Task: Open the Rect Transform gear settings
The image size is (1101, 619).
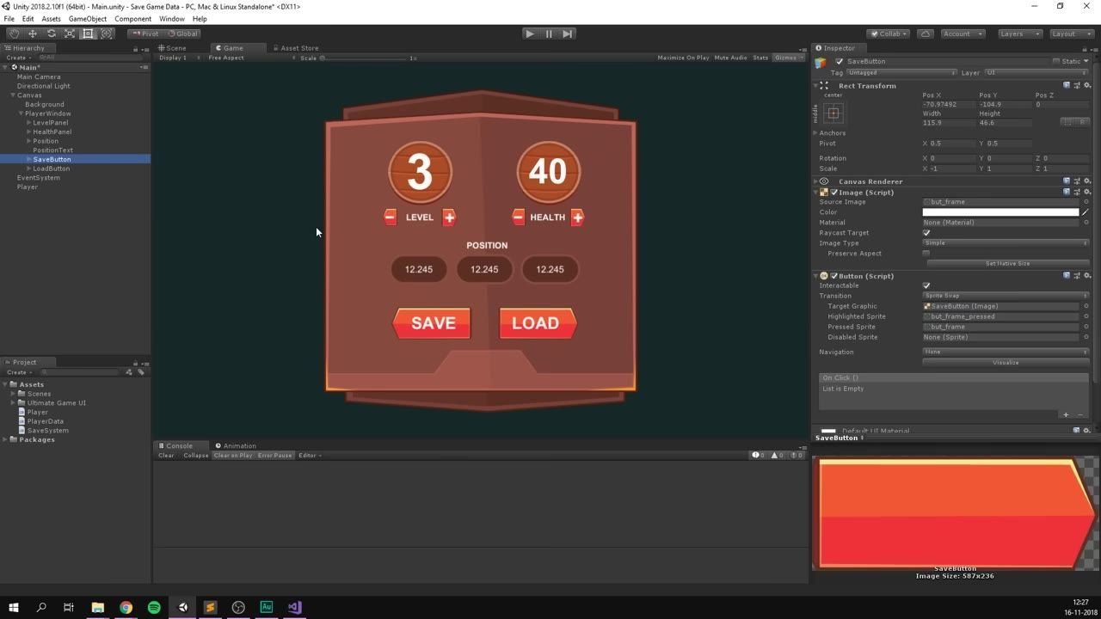Action: (x=1087, y=85)
